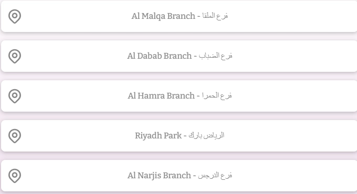This screenshot has height=194, width=357.
Task: Click the Arabic text فرع الضباب
Action: (215, 56)
